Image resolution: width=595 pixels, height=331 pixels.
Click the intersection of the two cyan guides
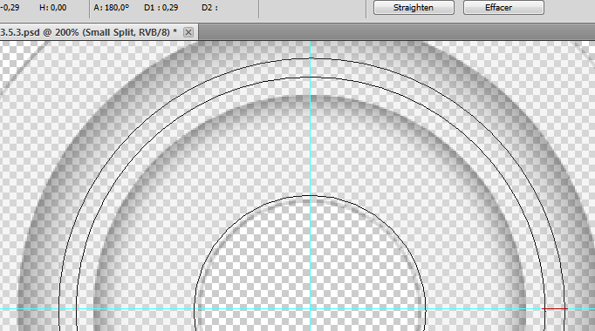310,309
